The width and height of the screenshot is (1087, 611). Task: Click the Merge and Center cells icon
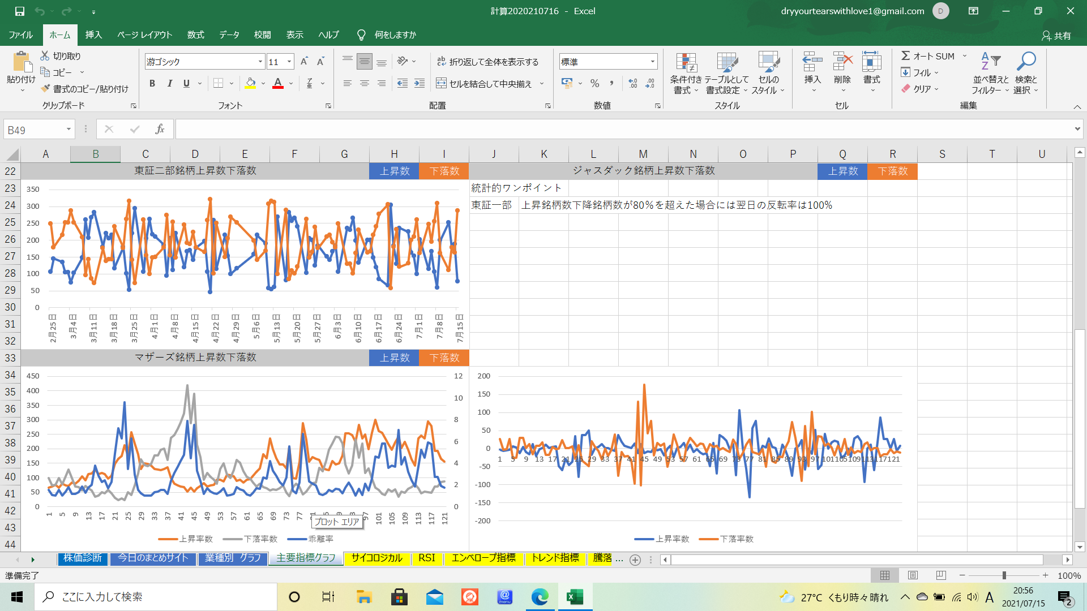point(442,84)
